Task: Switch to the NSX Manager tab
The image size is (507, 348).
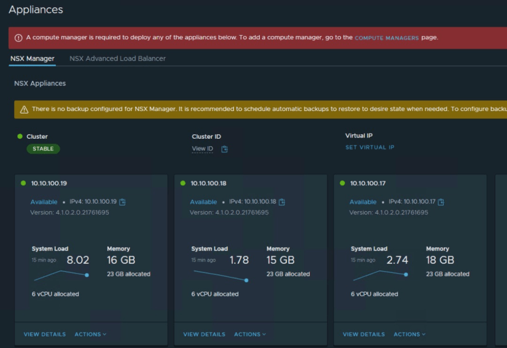Action: coord(33,58)
